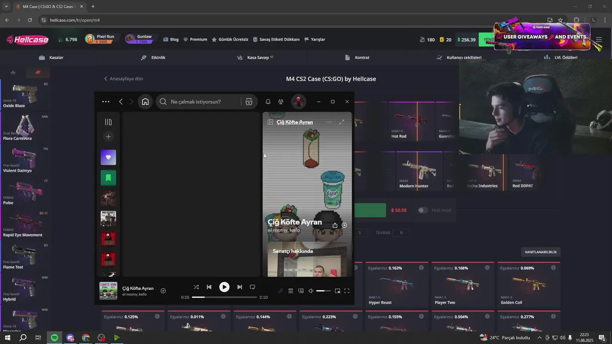Show Spotify friend activity

281,102
